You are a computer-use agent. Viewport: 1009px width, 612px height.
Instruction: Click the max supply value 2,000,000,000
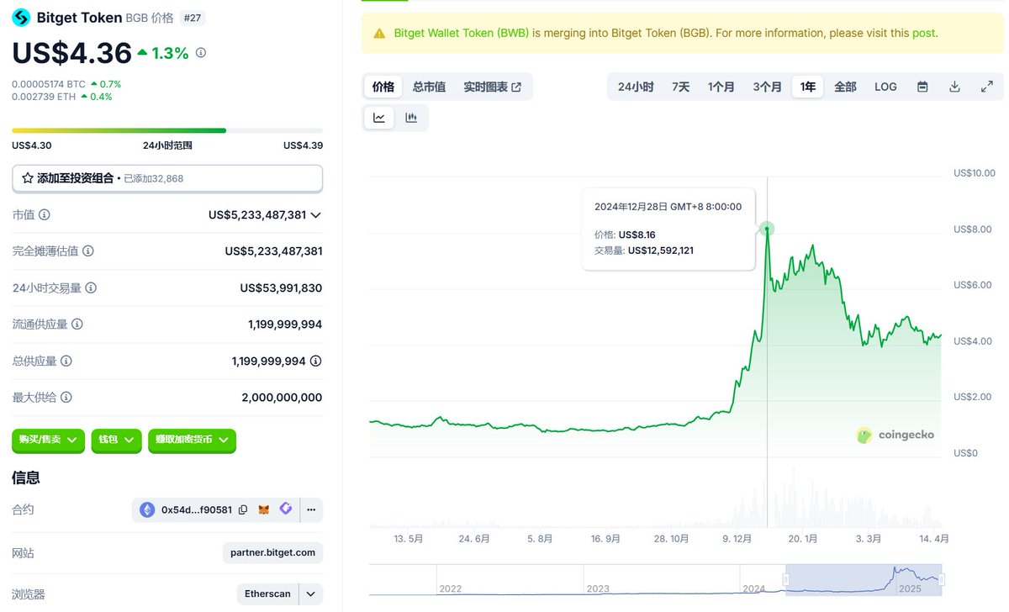(x=282, y=397)
